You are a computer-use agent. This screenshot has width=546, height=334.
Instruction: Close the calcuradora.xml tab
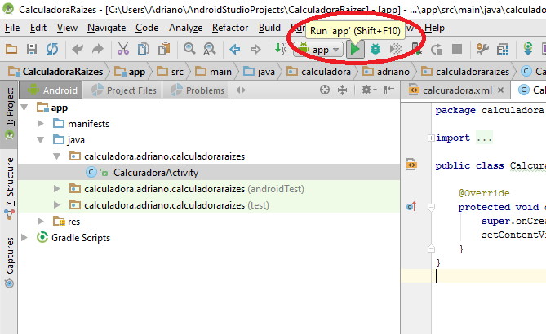click(x=501, y=90)
